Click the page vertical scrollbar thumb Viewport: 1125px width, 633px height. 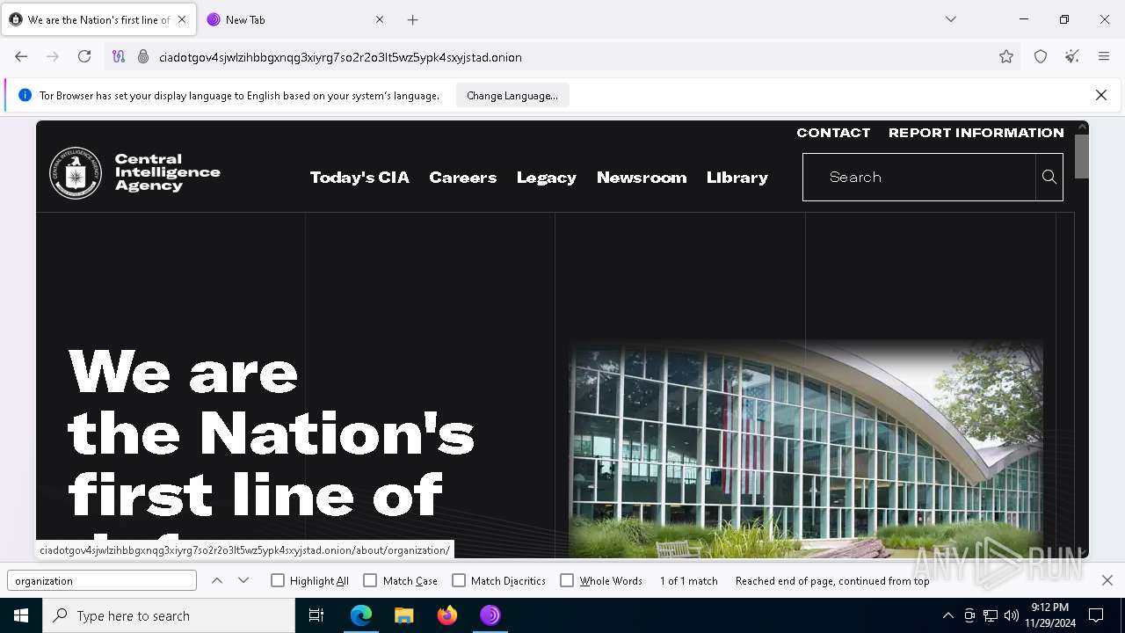point(1082,156)
